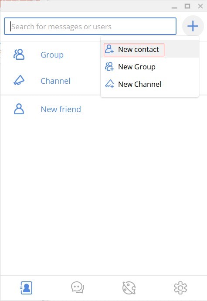Switch to the Chats bubble tab
Image resolution: width=207 pixels, height=301 pixels.
[78, 287]
